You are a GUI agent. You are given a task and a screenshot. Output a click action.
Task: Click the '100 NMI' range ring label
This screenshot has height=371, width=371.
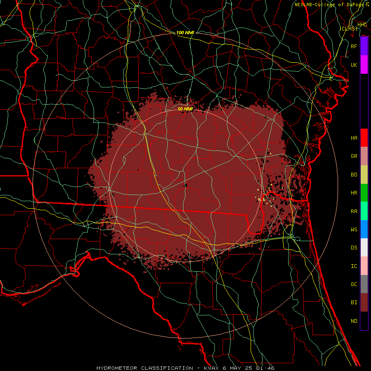click(185, 33)
